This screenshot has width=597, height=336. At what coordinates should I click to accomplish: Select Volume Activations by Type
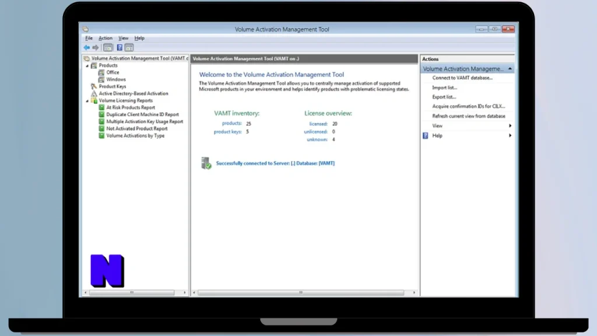135,135
